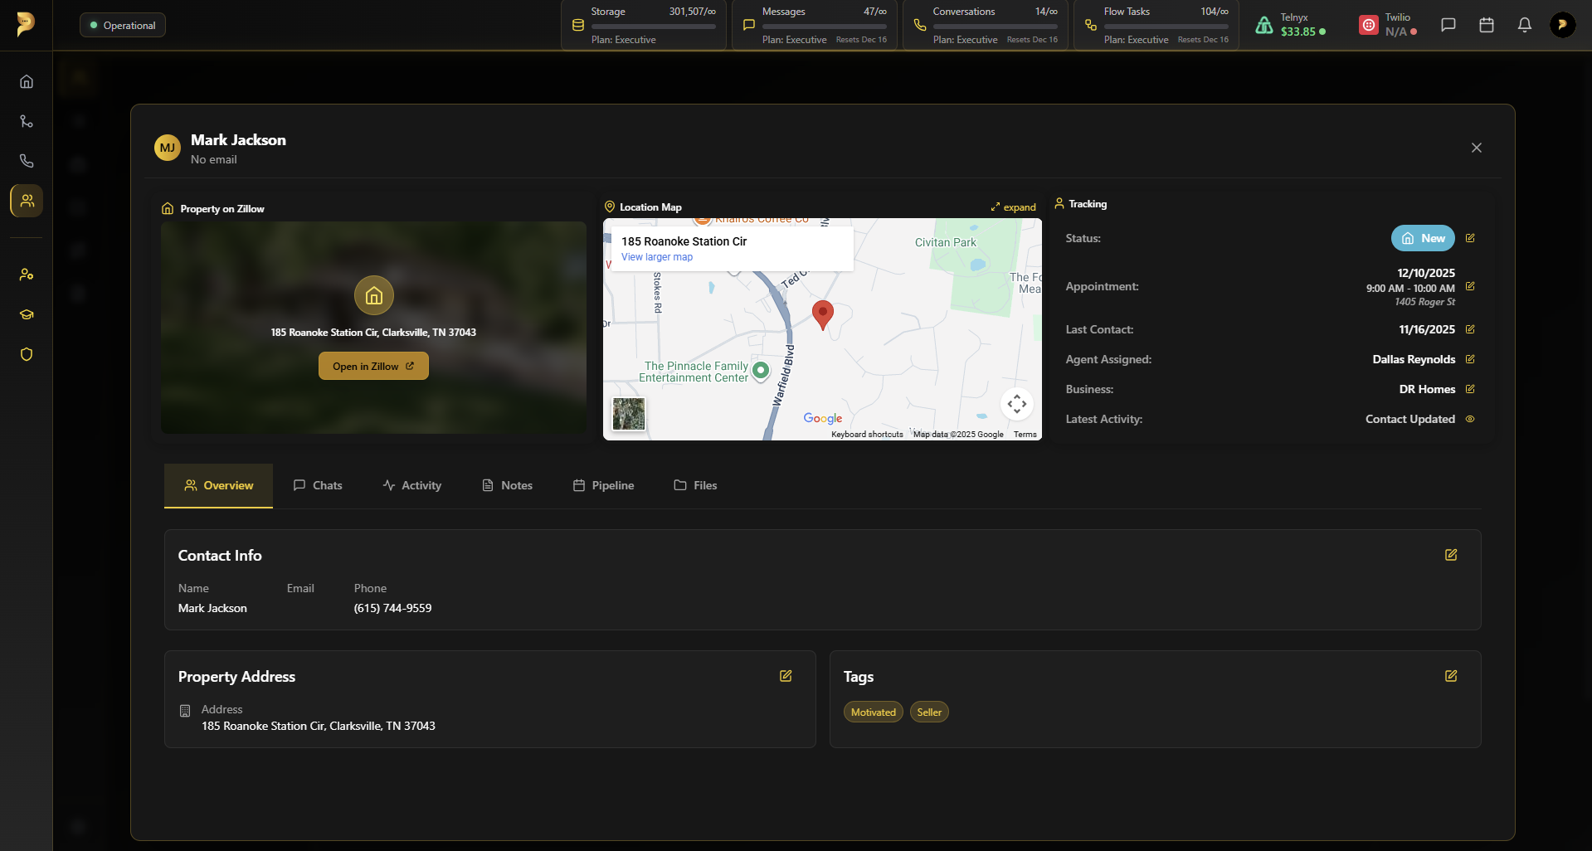Open the chat messages icon in the top bar
Screen dimensions: 1592x851
(1448, 25)
